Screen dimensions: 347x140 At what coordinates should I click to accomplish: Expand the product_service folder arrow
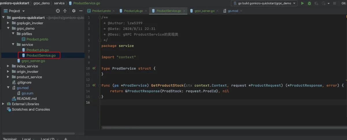point(8,77)
